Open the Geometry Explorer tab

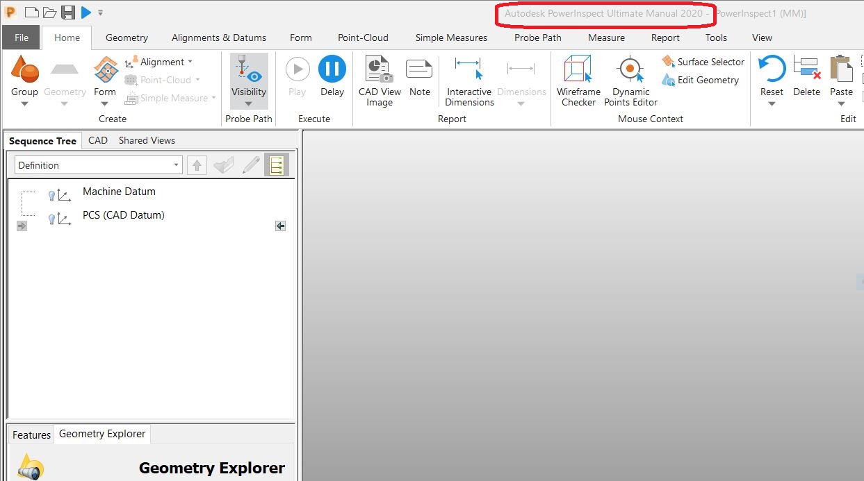coord(102,434)
